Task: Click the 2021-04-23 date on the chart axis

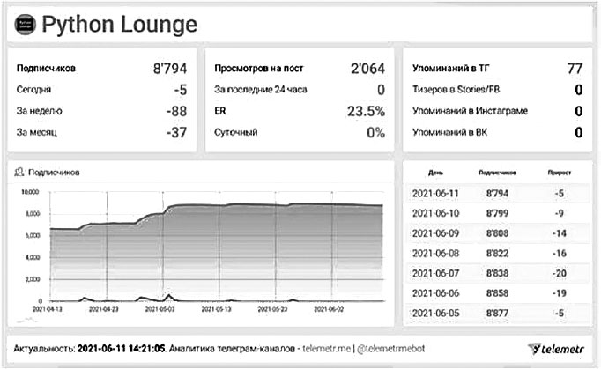Action: tap(105, 309)
